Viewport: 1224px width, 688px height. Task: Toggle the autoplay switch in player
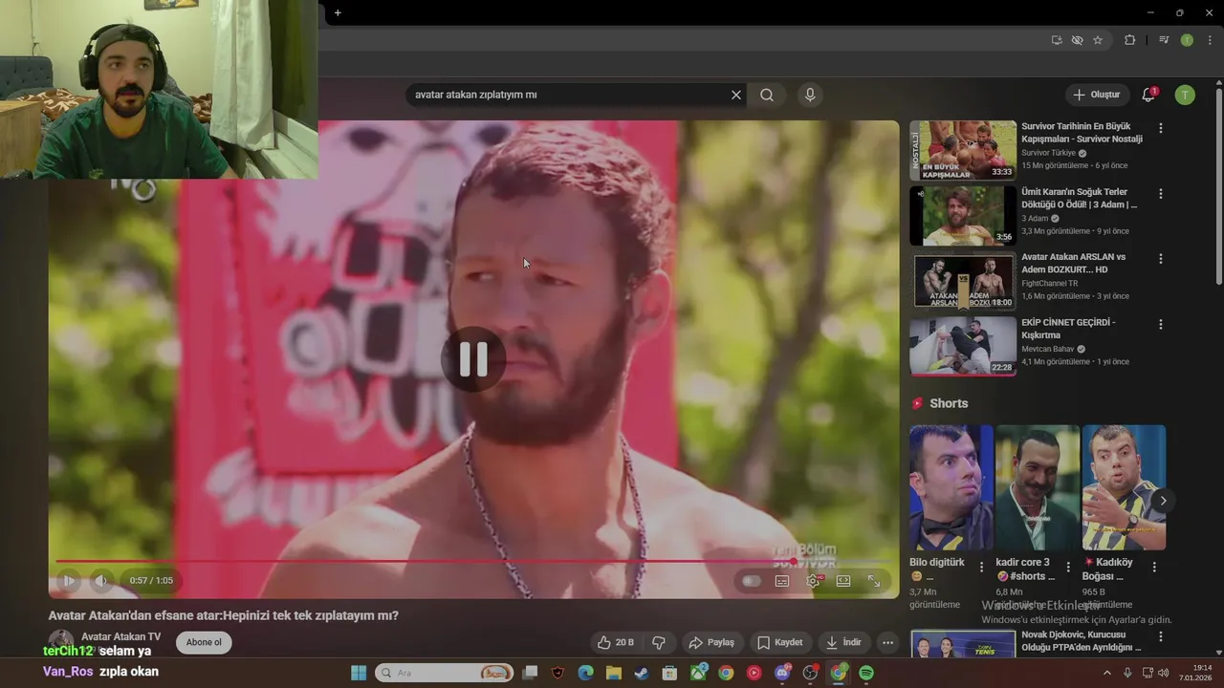(x=752, y=580)
